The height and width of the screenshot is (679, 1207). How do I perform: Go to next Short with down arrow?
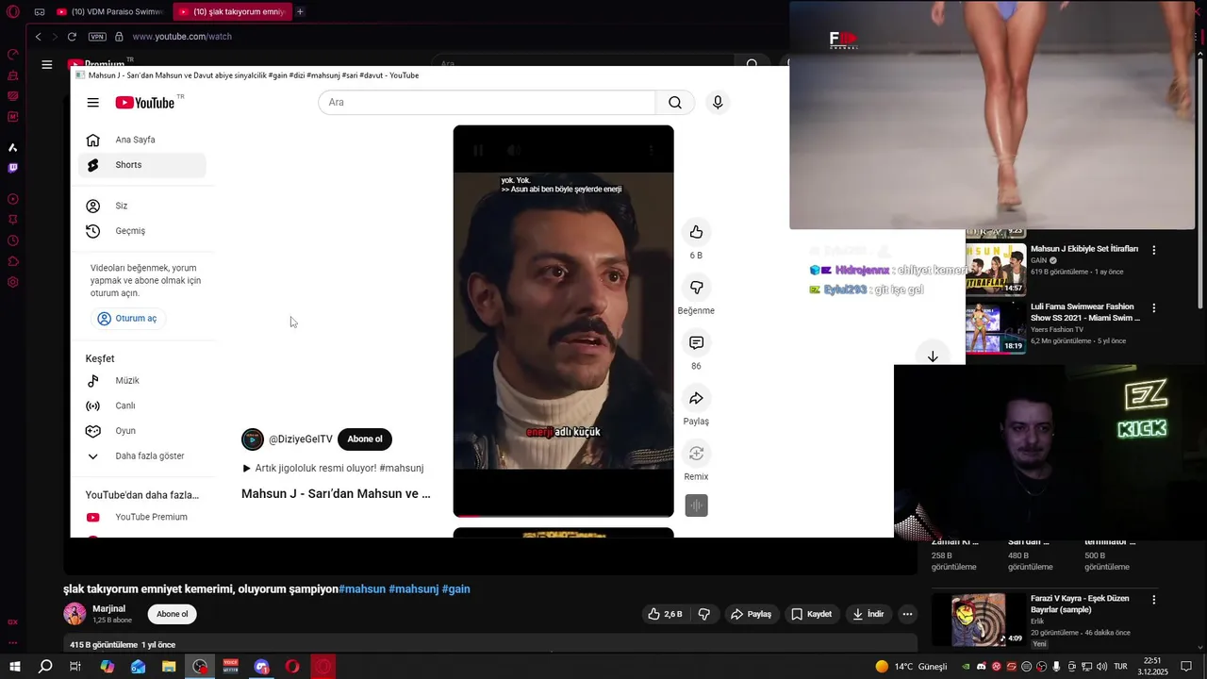(x=933, y=356)
